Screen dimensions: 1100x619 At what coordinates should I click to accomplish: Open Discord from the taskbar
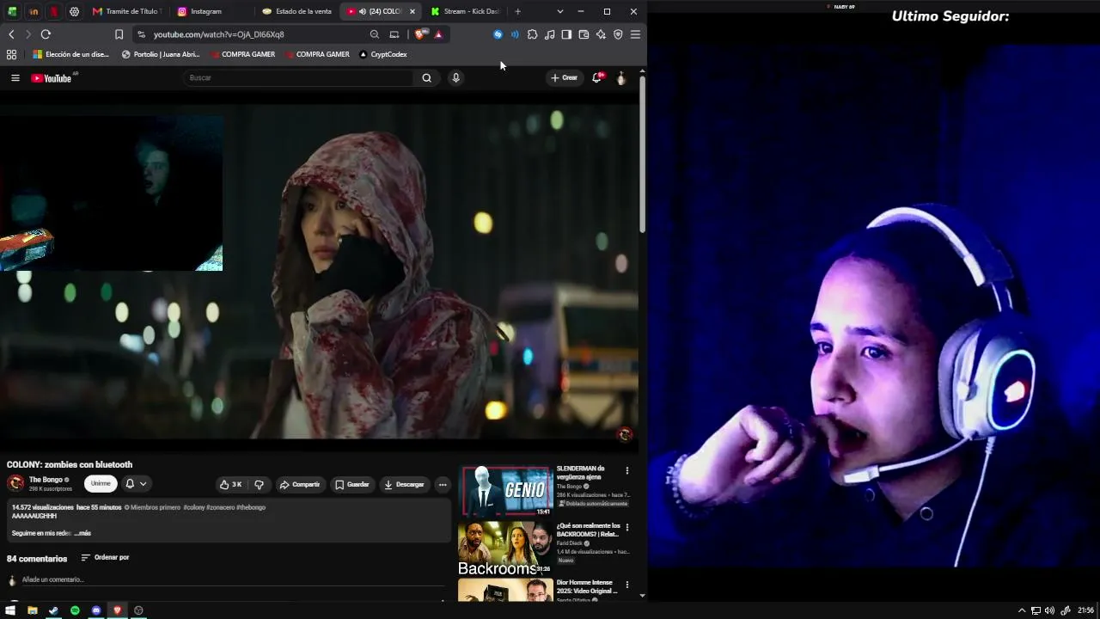pos(96,610)
